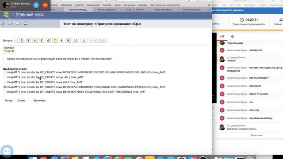Jump to question 3

28,41
